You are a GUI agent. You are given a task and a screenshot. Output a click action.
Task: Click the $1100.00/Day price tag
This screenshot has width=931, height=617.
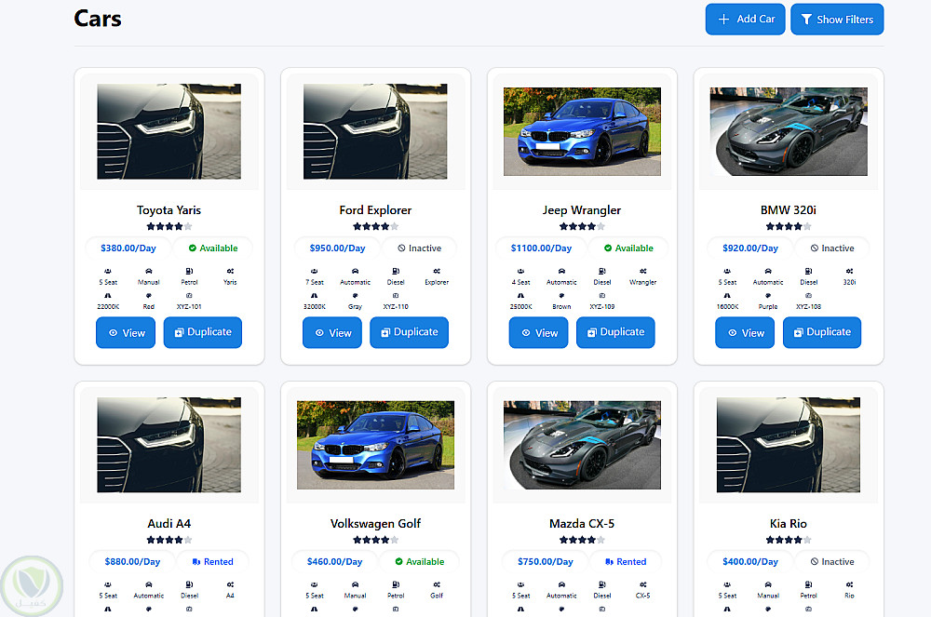(x=541, y=248)
